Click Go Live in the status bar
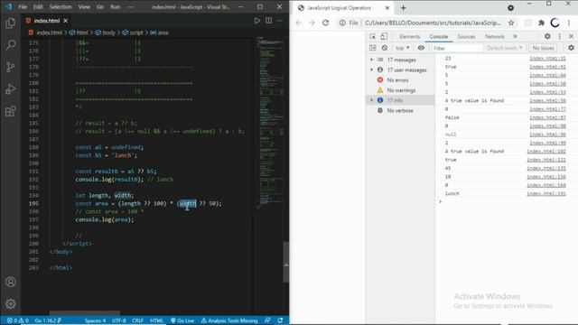Image resolution: width=578 pixels, height=325 pixels. pos(182,320)
